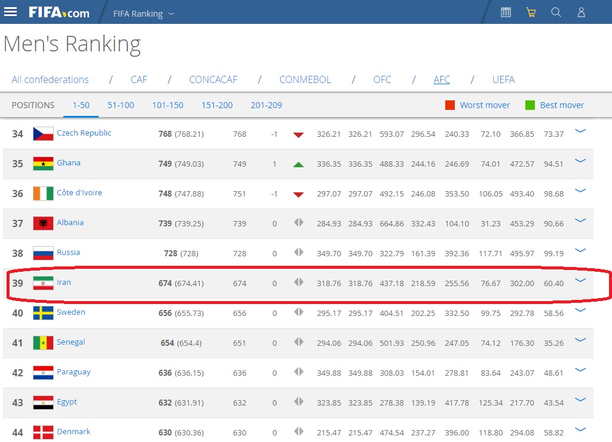Image resolution: width=612 pixels, height=442 pixels.
Task: Select the 201-209 positions tab
Action: pyautogui.click(x=266, y=105)
